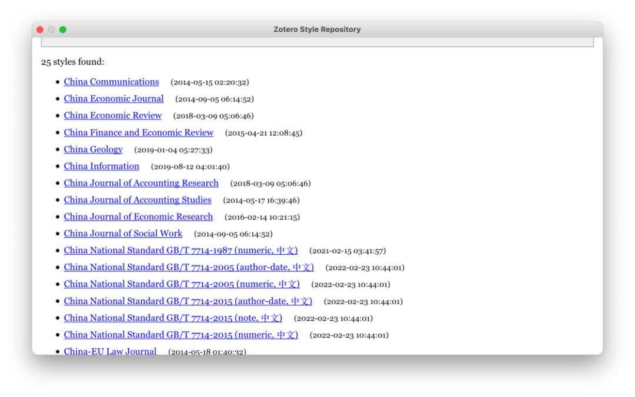
Task: Click the timestamp (2019-08-12 04:01:40)
Action: 190,167
